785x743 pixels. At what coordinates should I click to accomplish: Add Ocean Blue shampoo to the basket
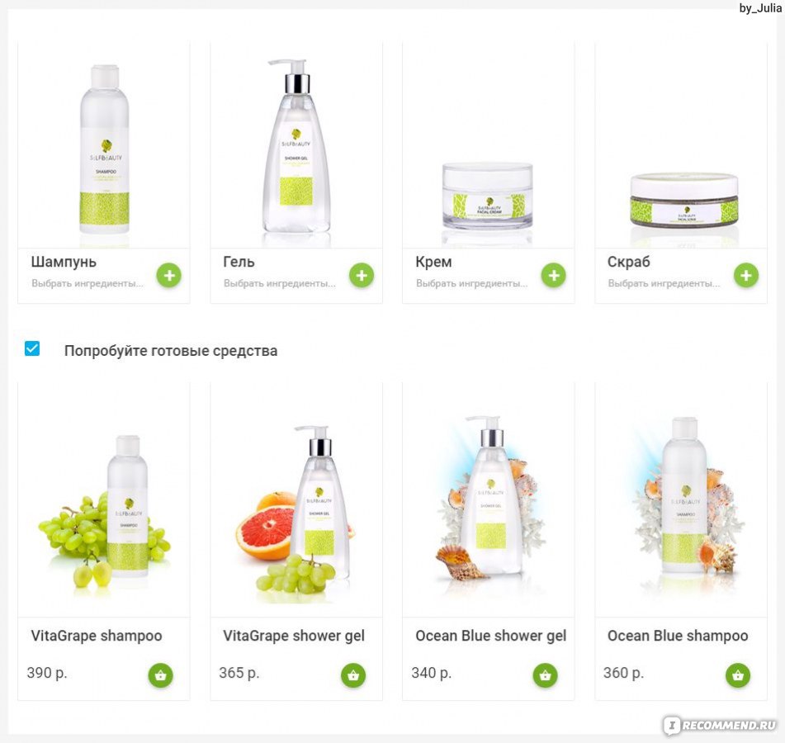[738, 675]
